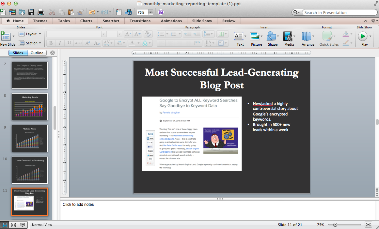Toggle Superscript formatting
The width and height of the screenshot is (379, 229).
click(x=87, y=43)
